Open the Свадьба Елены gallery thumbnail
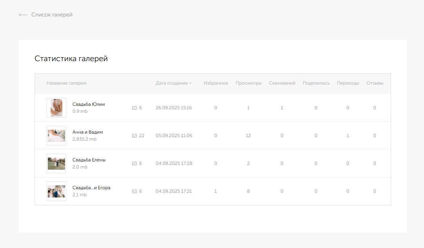Image resolution: width=424 pixels, height=248 pixels. pos(56,163)
